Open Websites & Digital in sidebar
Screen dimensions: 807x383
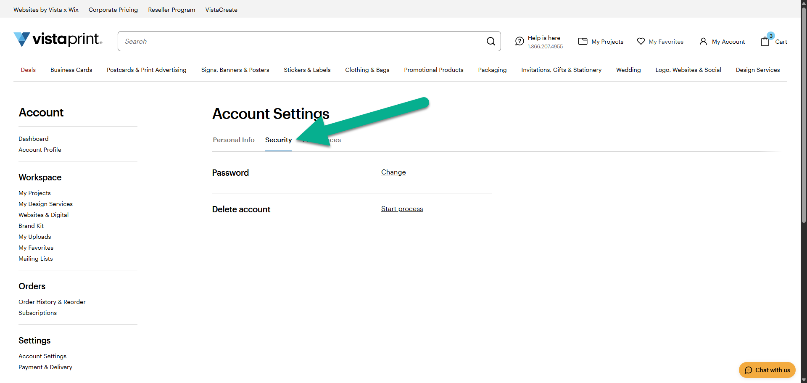pyautogui.click(x=43, y=215)
